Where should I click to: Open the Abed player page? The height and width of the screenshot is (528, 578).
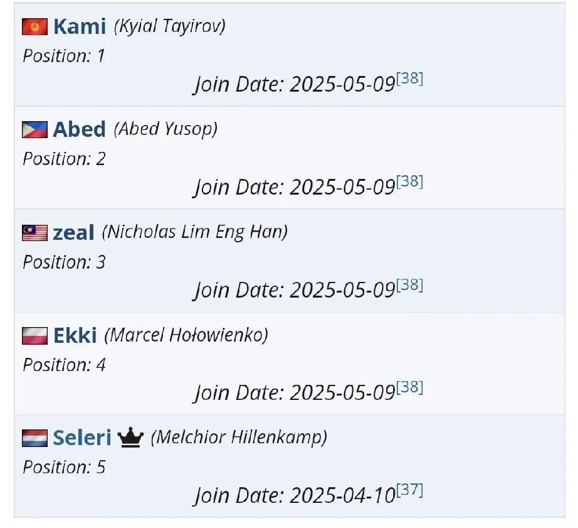click(x=79, y=129)
